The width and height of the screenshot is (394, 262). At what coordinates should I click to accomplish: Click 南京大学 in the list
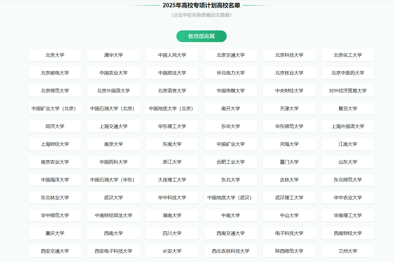(x=113, y=144)
